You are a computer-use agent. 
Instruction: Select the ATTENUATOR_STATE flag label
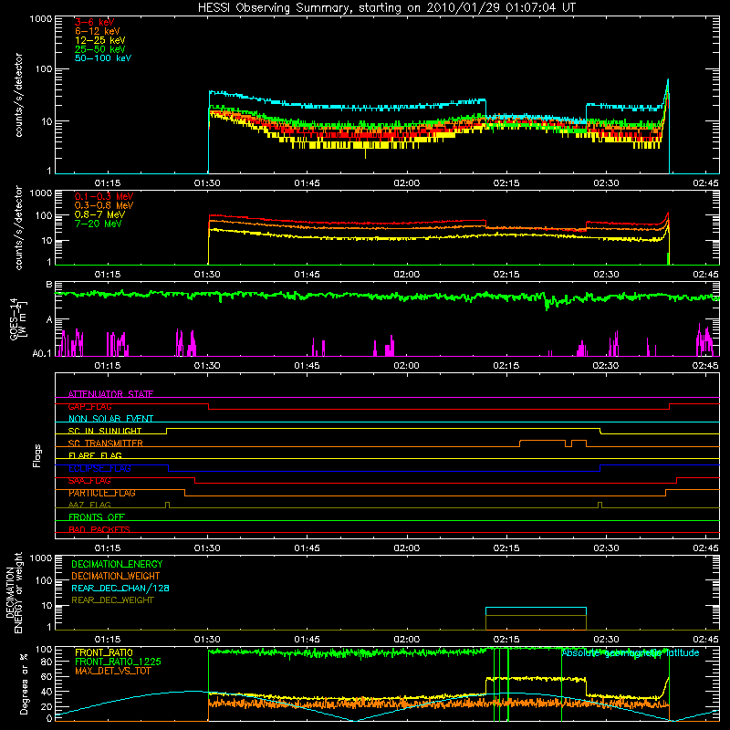click(x=110, y=394)
